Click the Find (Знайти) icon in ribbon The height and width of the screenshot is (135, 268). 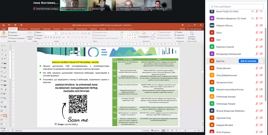[179, 32]
